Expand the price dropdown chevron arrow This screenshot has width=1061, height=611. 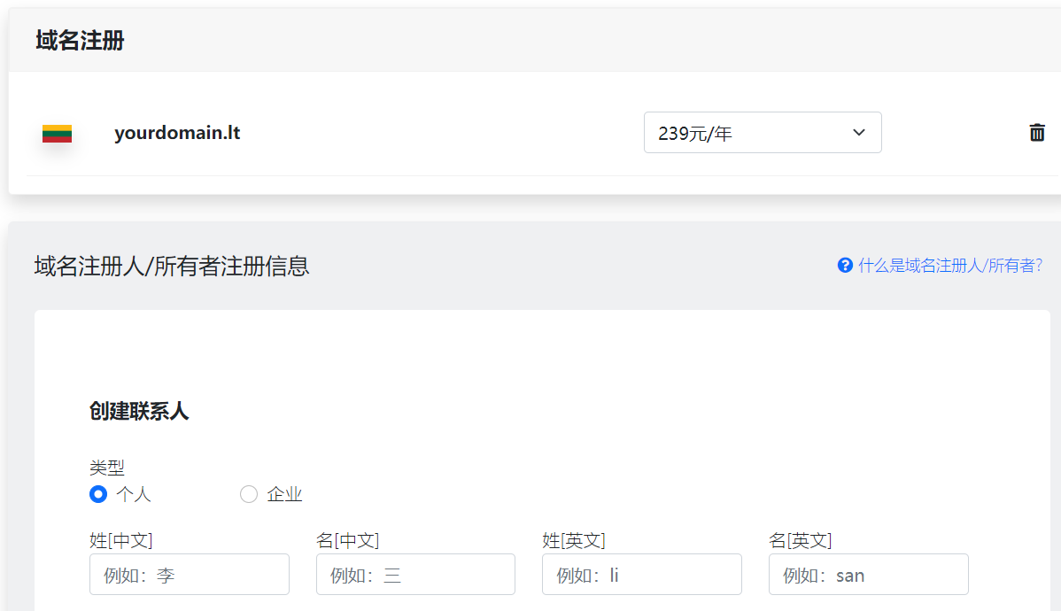(859, 133)
